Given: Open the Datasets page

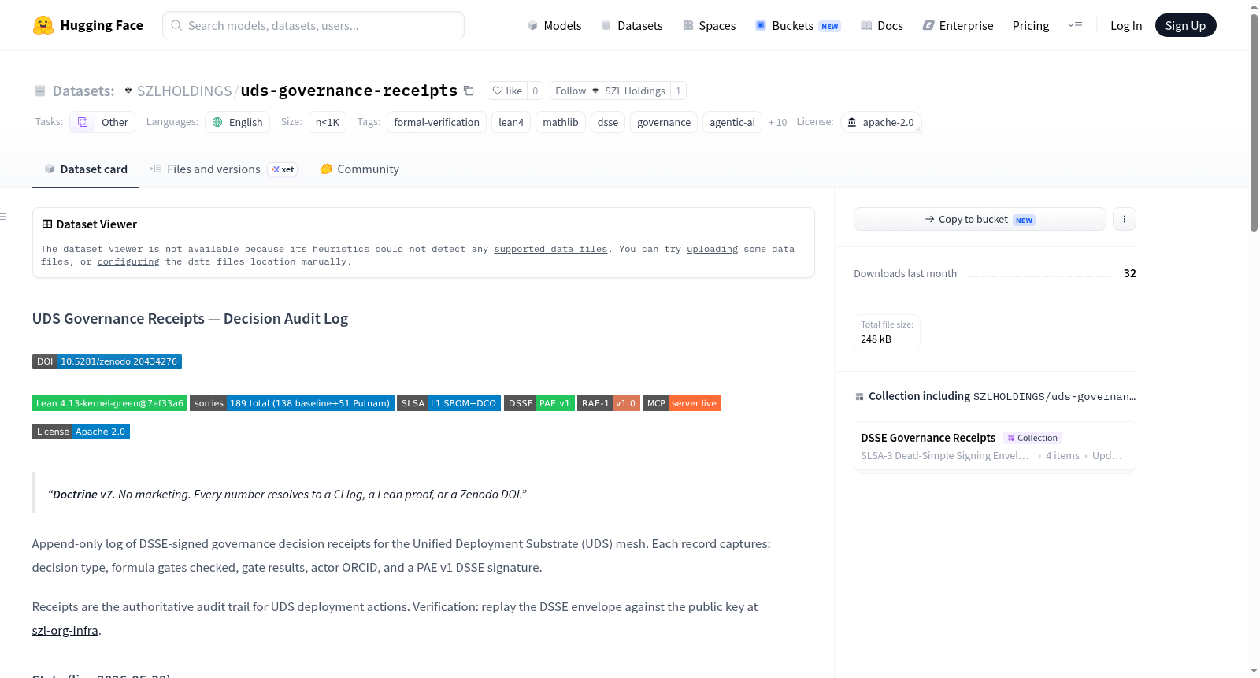Looking at the screenshot, I should (x=632, y=25).
